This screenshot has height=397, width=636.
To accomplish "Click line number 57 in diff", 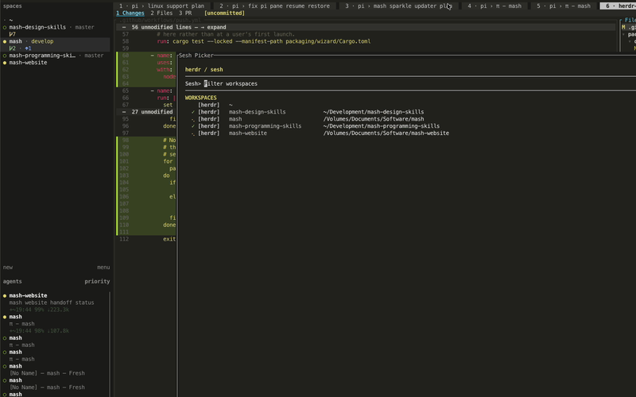I will tap(126, 34).
